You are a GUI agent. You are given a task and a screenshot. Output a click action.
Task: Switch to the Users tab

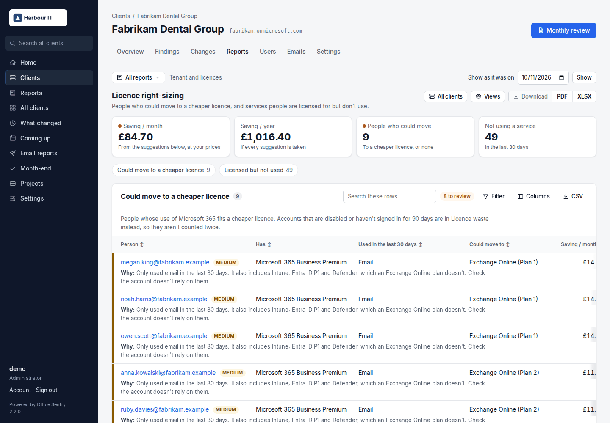[268, 52]
